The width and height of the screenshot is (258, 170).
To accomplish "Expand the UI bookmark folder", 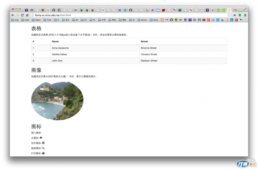I will (132, 20).
